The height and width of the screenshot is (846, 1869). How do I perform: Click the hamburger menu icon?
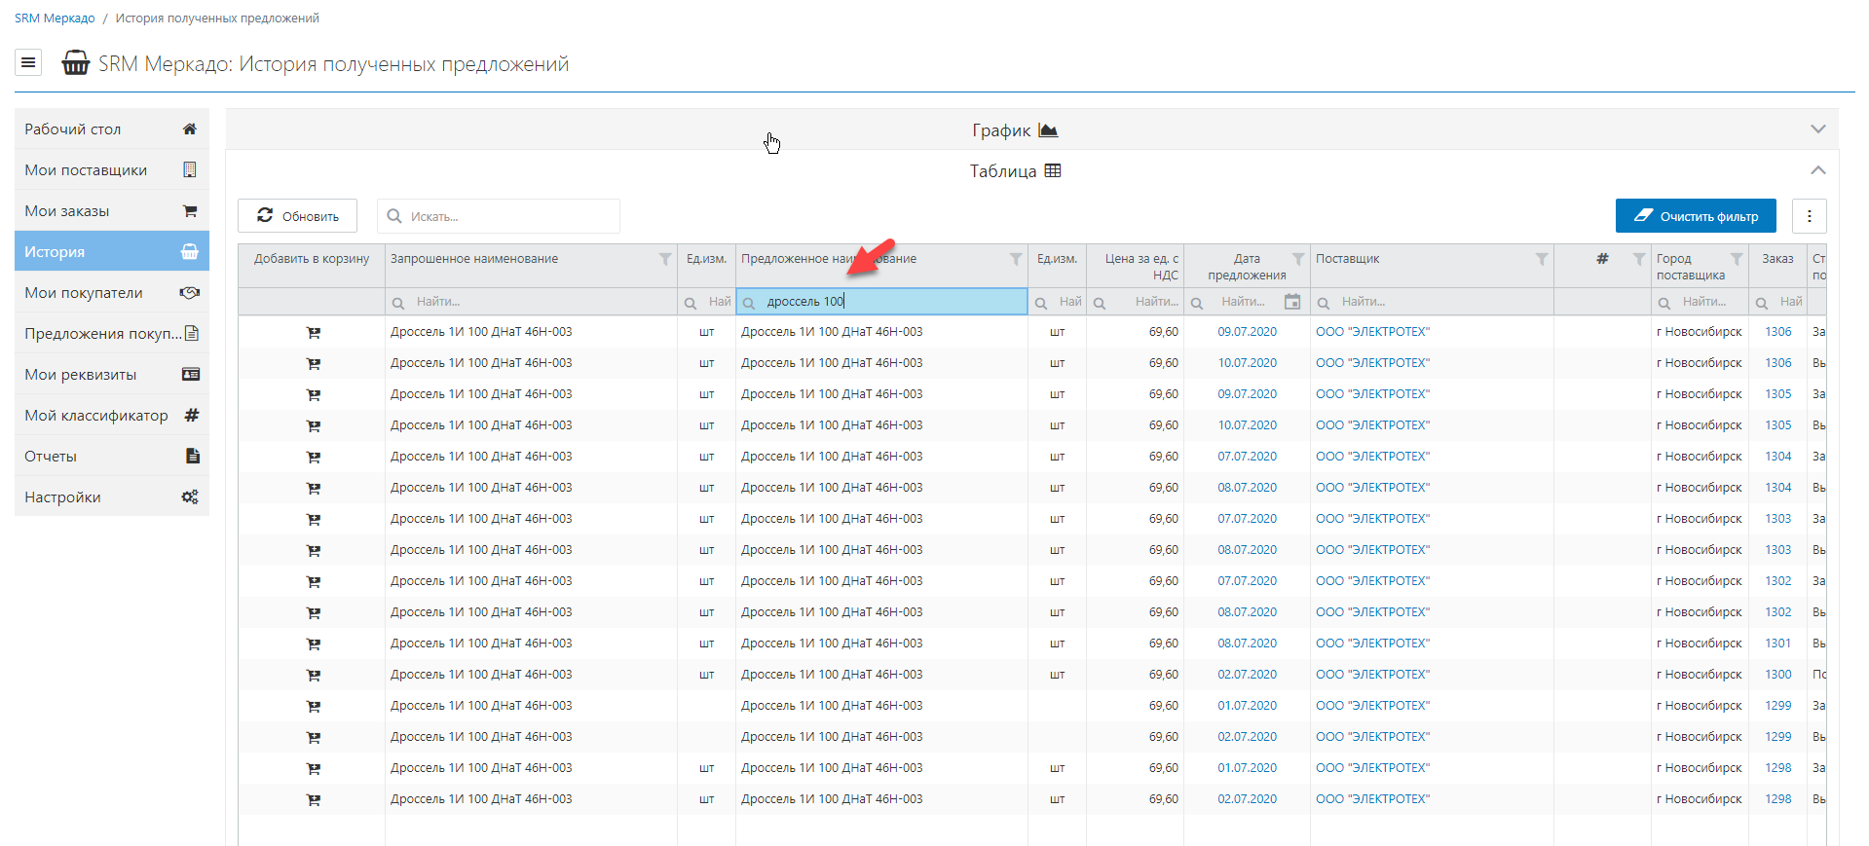(28, 62)
